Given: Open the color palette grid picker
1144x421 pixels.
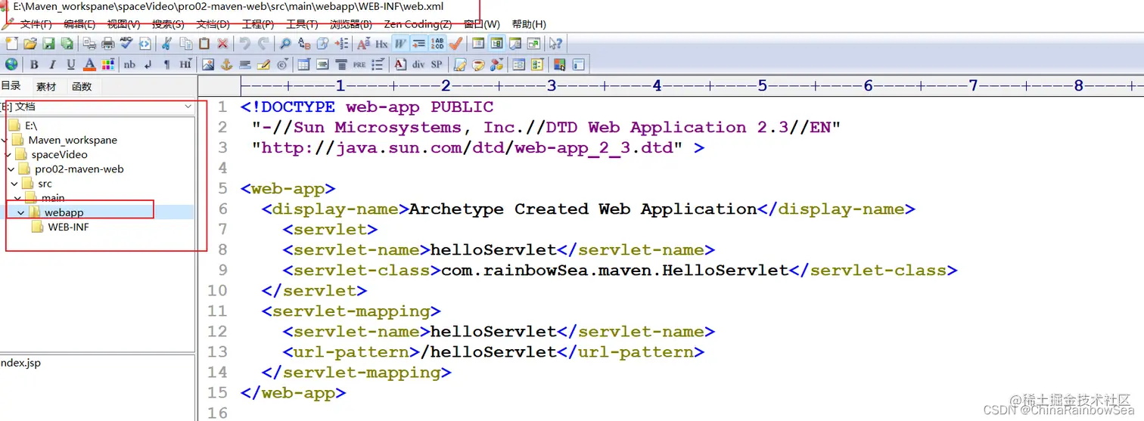Looking at the screenshot, I should 107,64.
